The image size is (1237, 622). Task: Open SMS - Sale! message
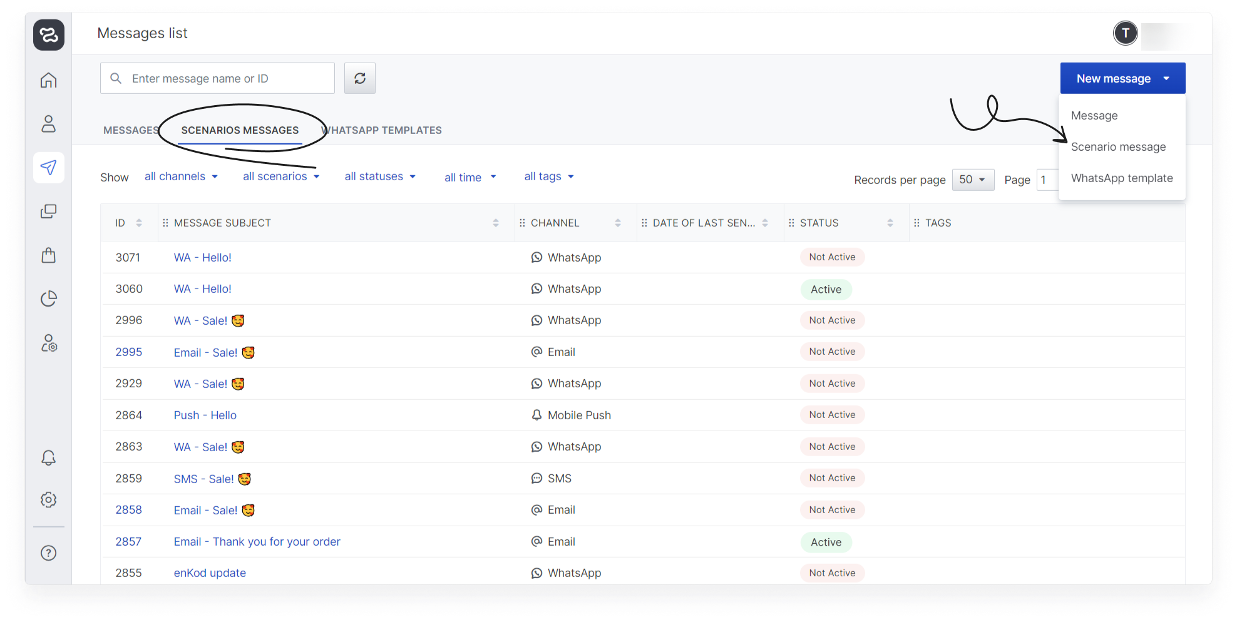click(x=212, y=479)
